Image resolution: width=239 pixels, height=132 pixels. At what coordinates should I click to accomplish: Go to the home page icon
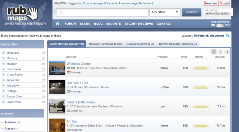[x=57, y=24]
